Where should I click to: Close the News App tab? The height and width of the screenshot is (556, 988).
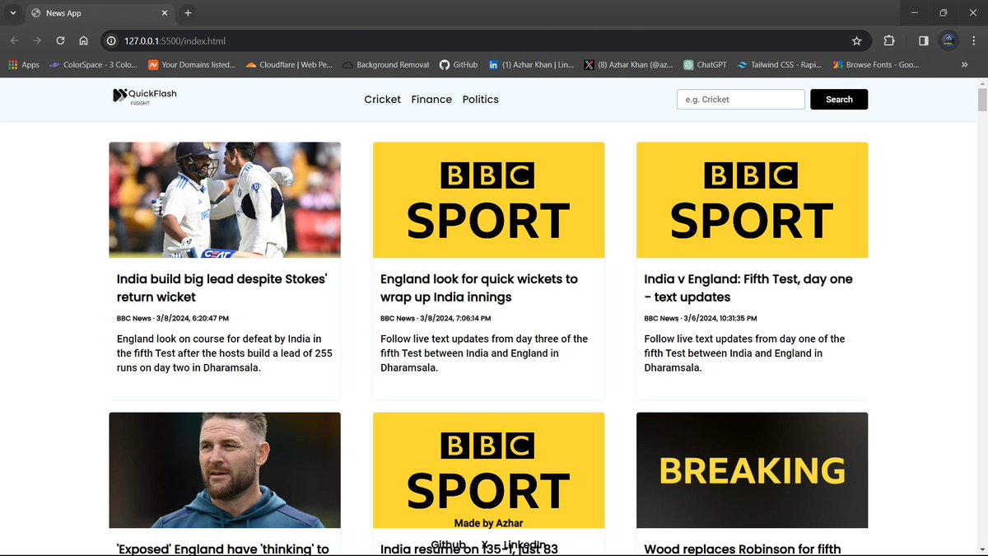164,13
